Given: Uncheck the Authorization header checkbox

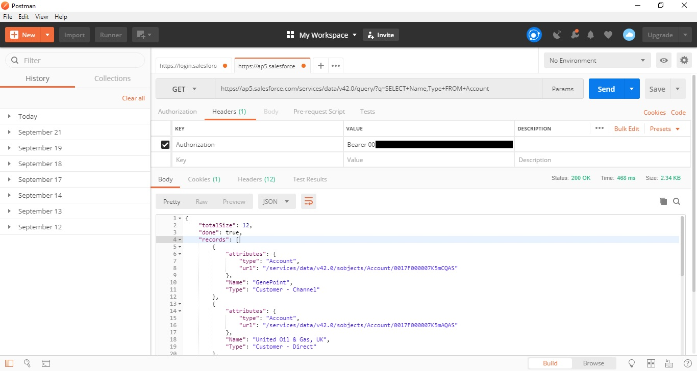Looking at the screenshot, I should 165,145.
